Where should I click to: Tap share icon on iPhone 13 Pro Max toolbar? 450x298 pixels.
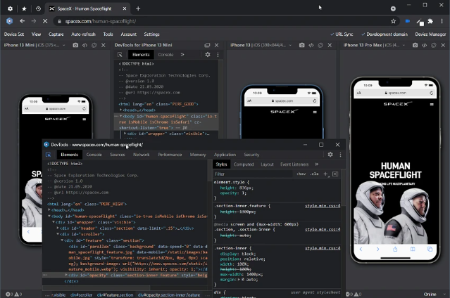[395, 249]
